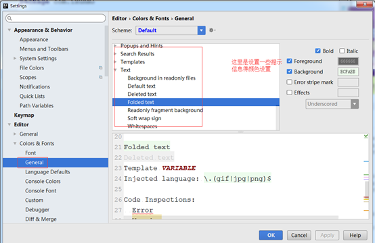Open the Foreground color swatch 666666
The width and height of the screenshot is (375, 243).
[348, 61]
